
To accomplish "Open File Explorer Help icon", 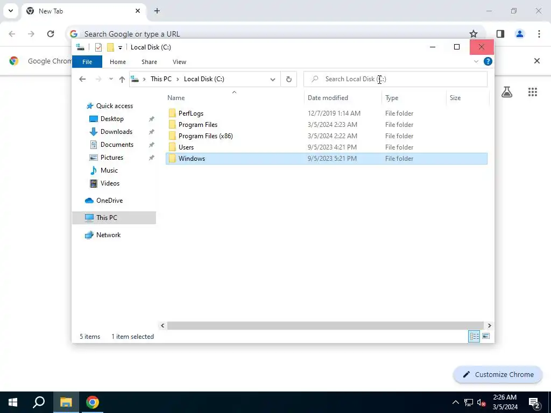I will tap(488, 61).
